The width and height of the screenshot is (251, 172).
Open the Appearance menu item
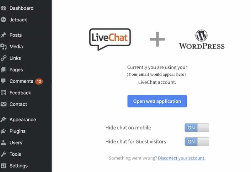click(x=23, y=119)
